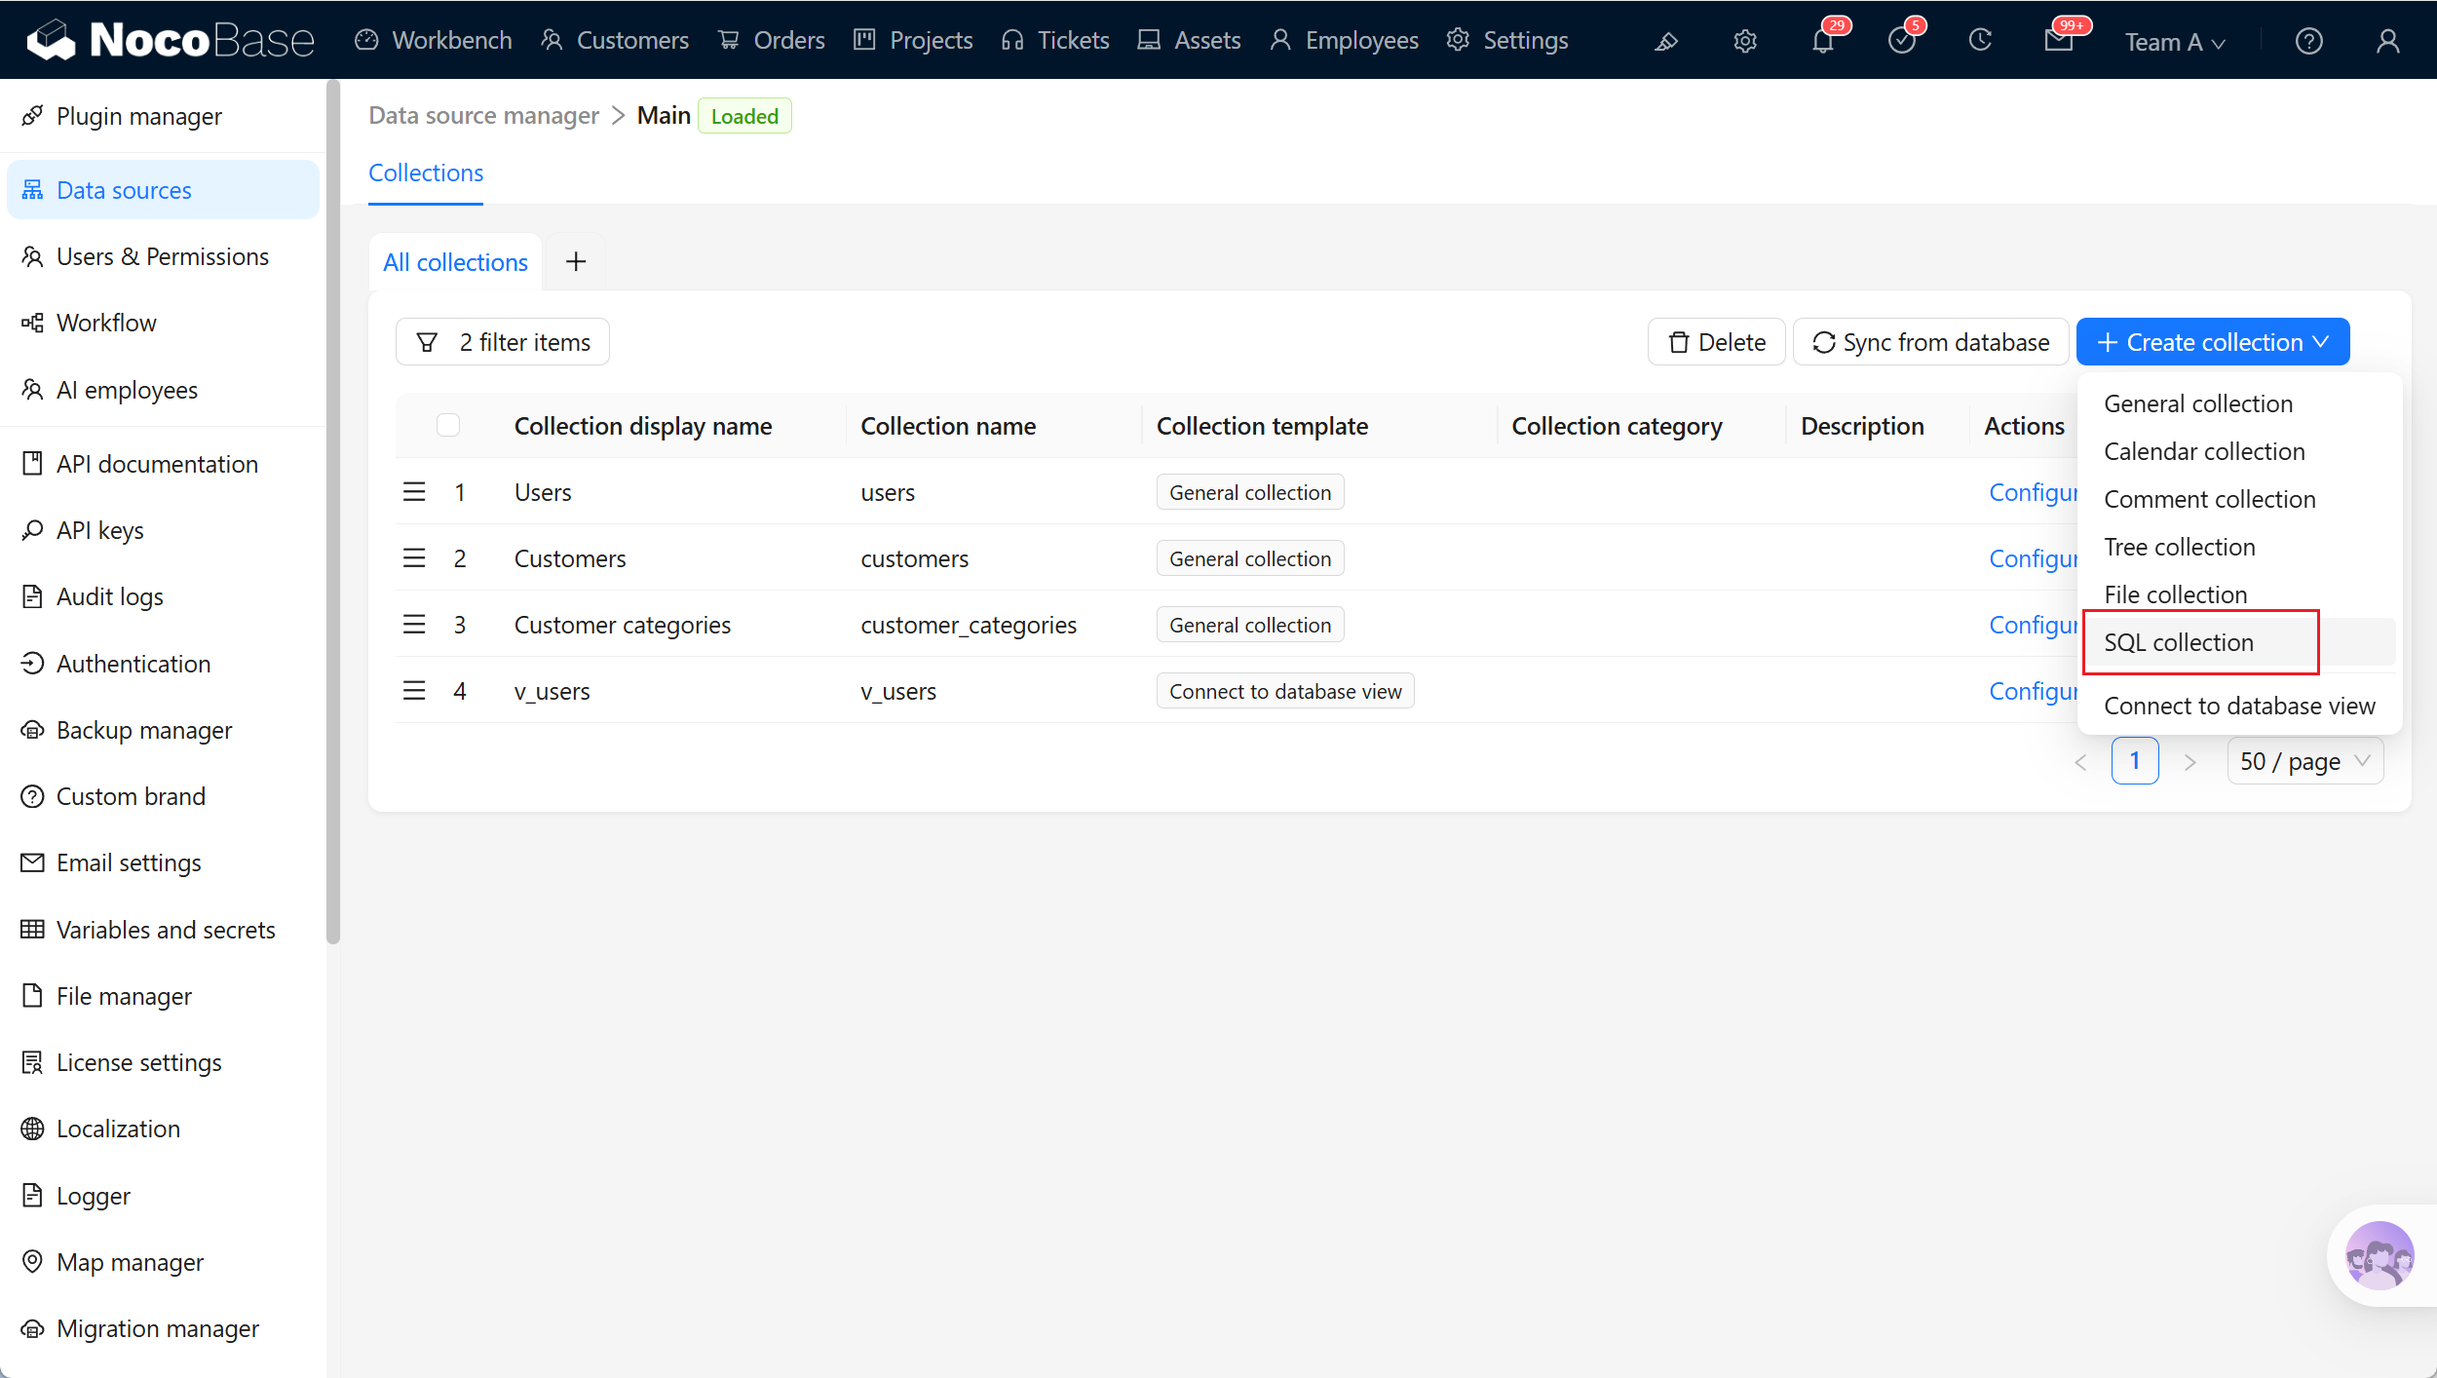The image size is (2437, 1378).
Task: Open the settings gear icon in header
Action: pos(1745,41)
